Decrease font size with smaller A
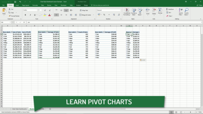This screenshot has height=114, width=203. click(x=50, y=10)
